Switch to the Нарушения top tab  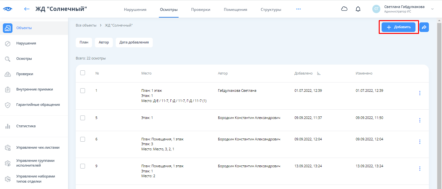135,10
